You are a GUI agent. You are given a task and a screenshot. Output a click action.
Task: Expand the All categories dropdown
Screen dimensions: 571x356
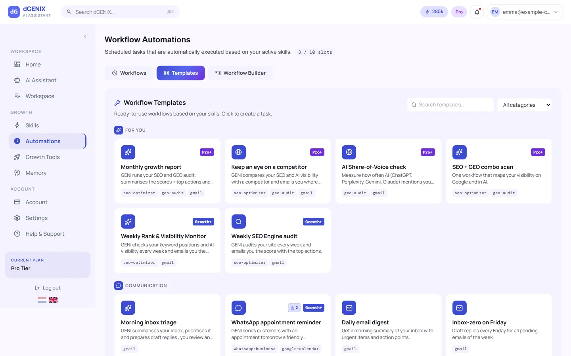[x=525, y=105]
